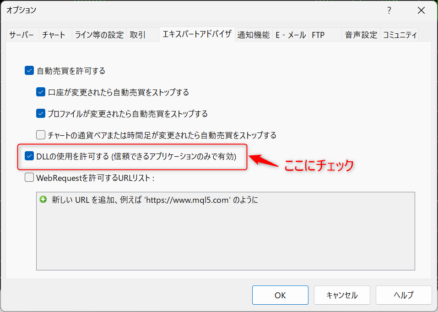Uncheck プロファイルが変更されたら自動売買をストップする
438x312 pixels.
(41, 114)
